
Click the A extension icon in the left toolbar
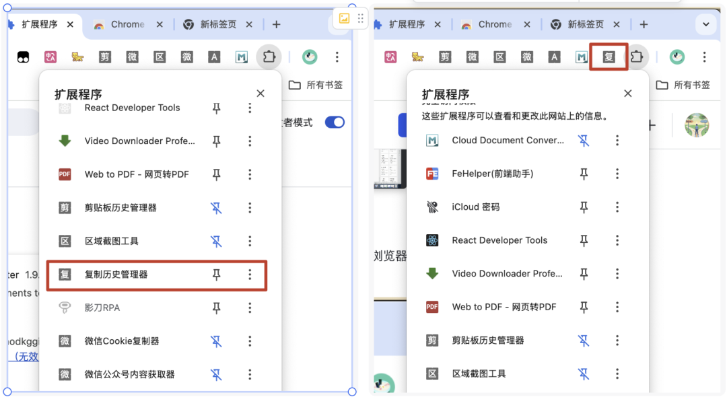click(x=214, y=57)
